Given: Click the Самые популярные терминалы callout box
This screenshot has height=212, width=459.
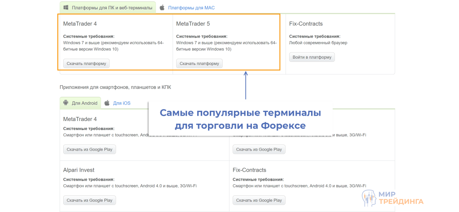Looking at the screenshot, I should click(240, 119).
